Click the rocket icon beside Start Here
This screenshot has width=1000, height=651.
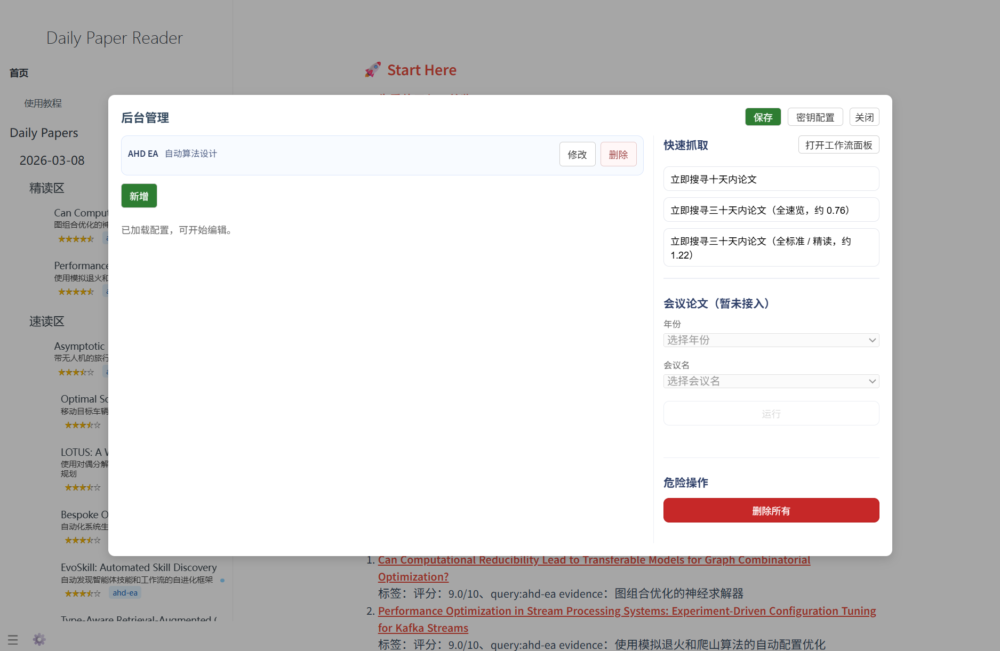click(373, 70)
